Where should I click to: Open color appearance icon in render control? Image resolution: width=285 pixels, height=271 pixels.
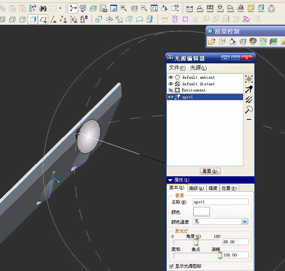tap(253, 42)
